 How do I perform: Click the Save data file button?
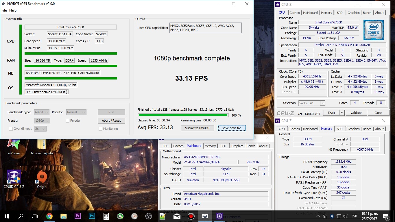(x=231, y=128)
